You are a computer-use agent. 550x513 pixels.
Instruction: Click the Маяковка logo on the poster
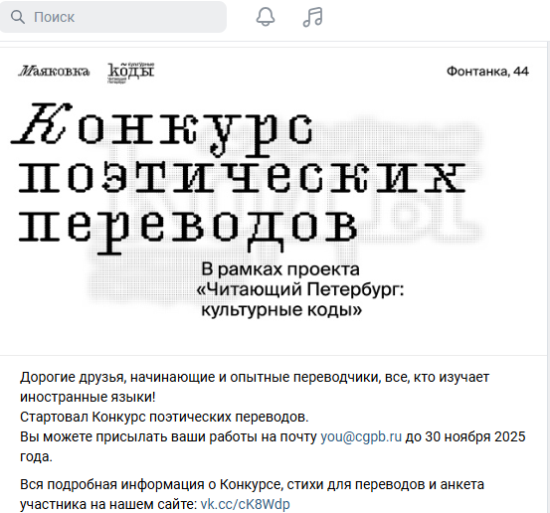[x=54, y=72]
